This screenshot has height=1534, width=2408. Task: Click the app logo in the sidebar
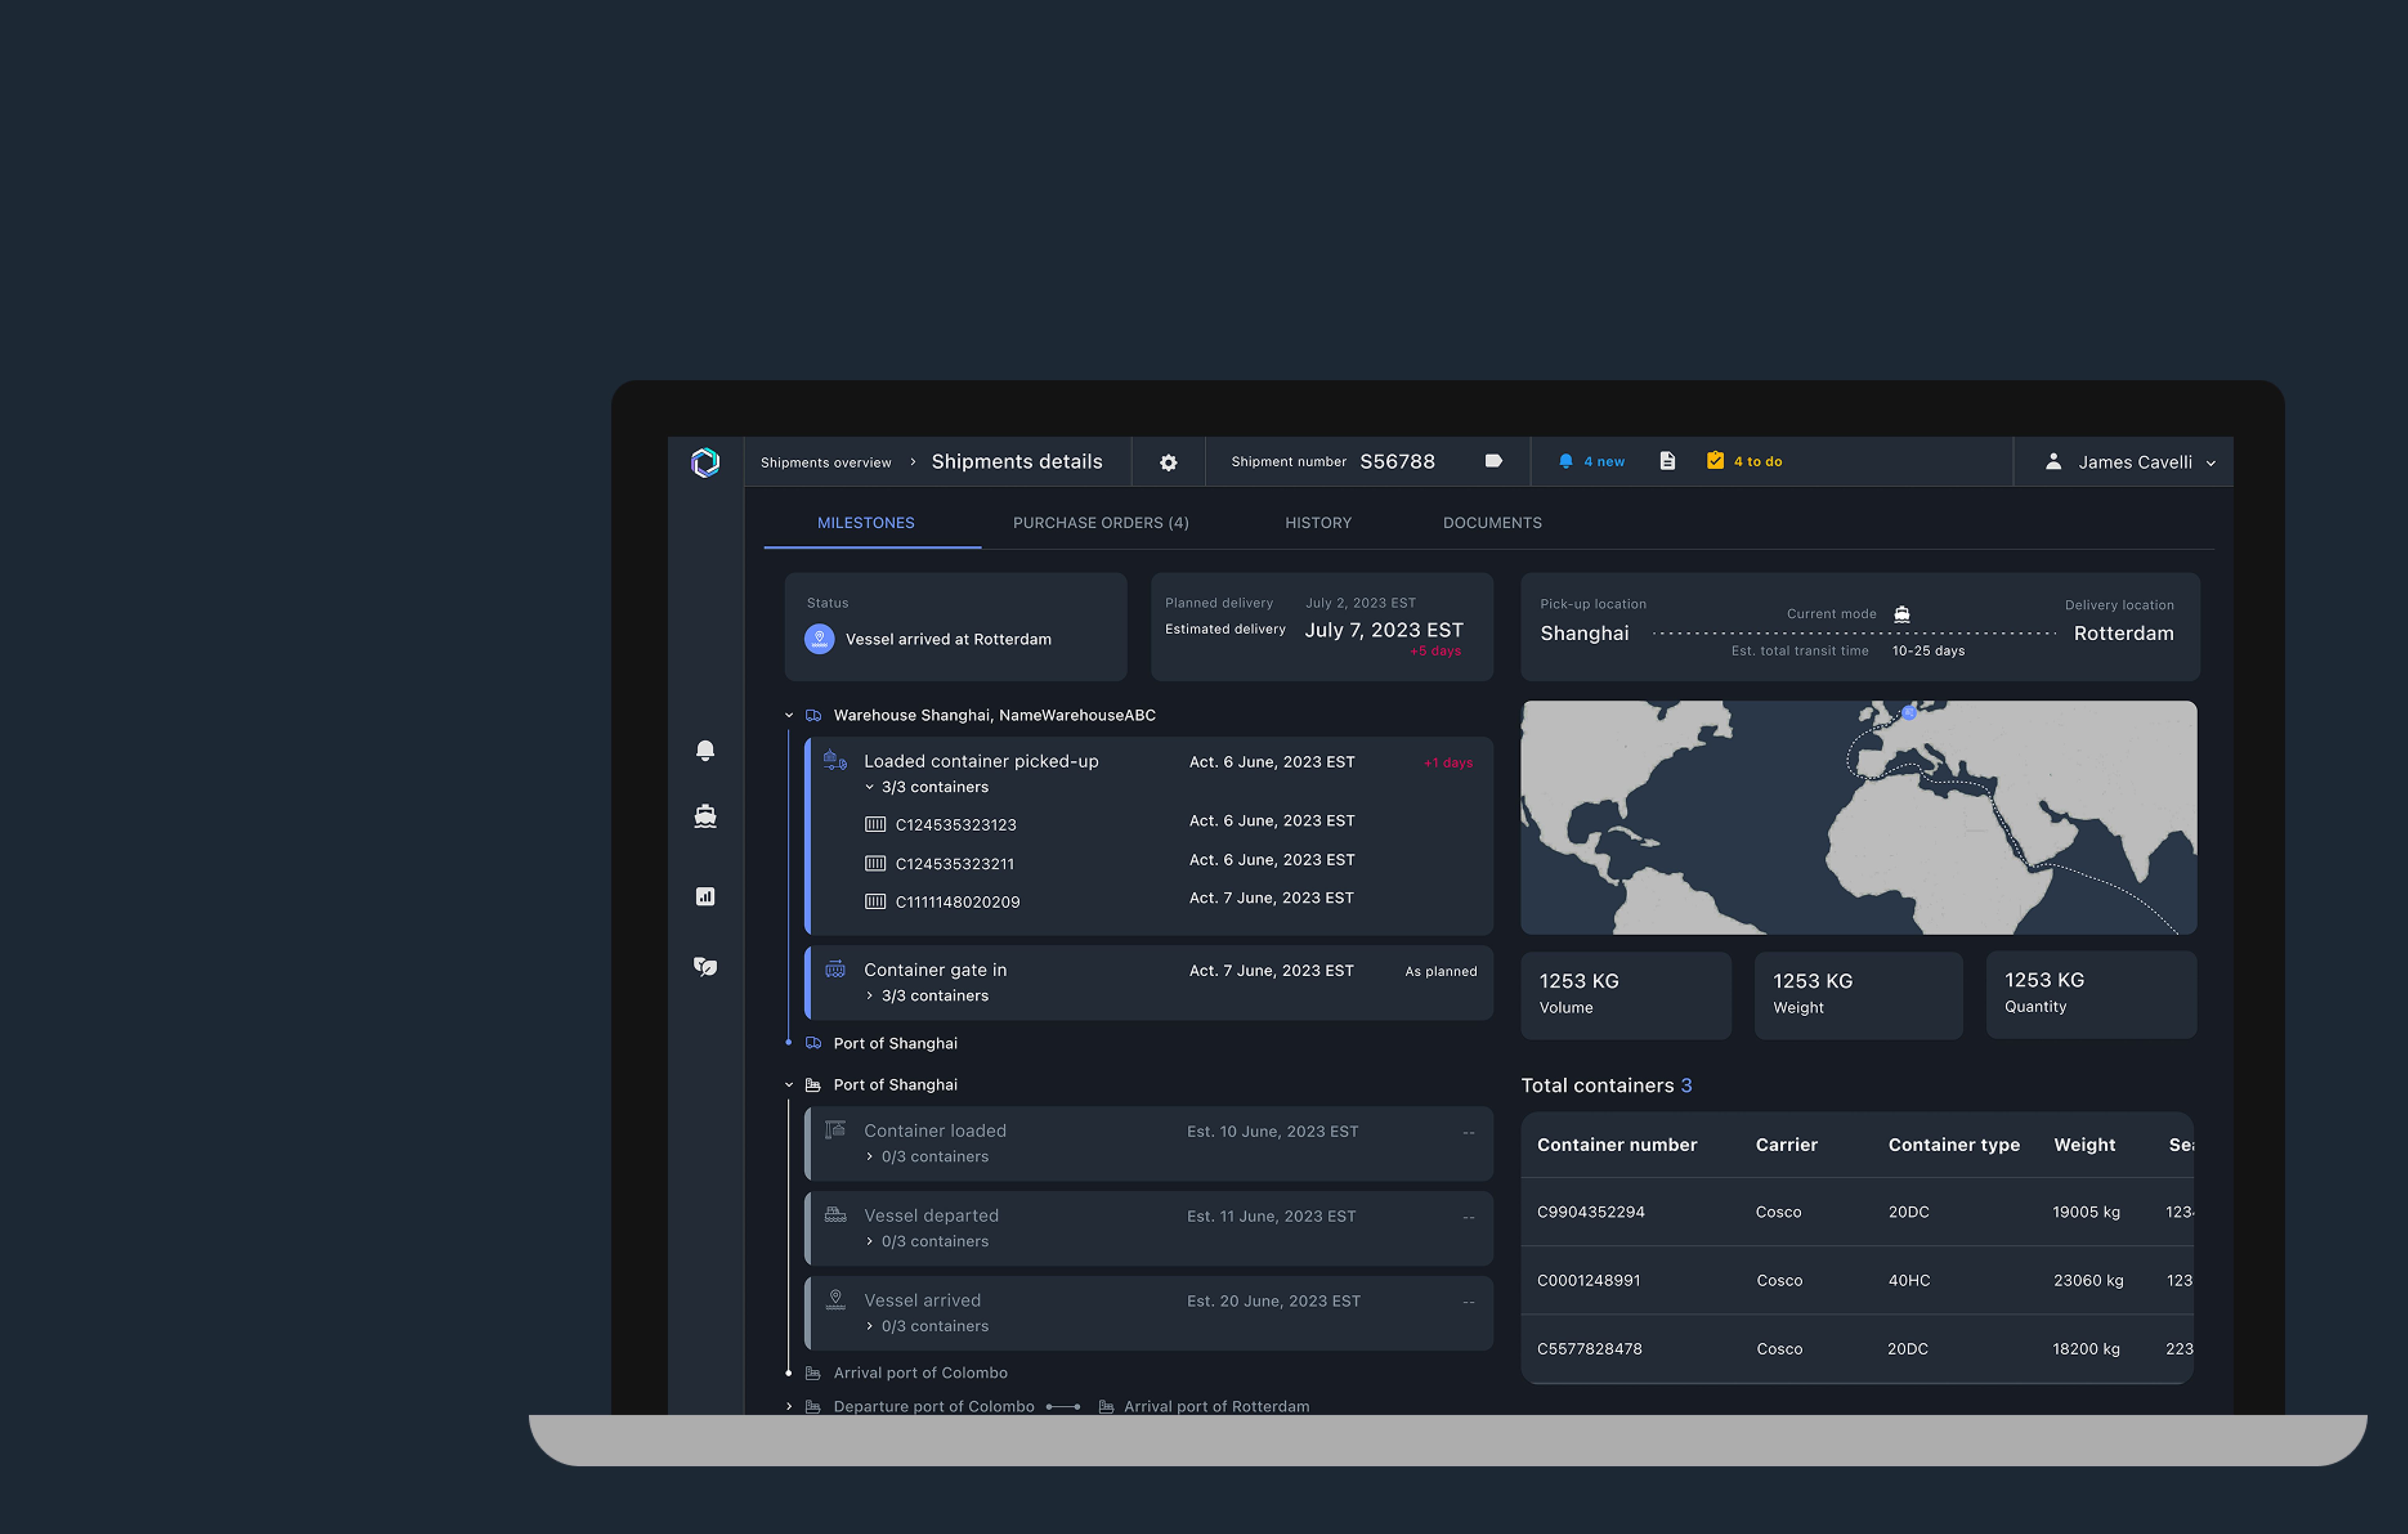[x=705, y=462]
